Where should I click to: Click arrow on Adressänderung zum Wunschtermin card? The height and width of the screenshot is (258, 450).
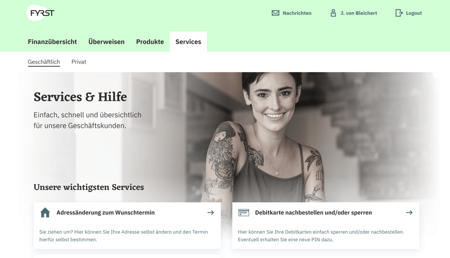click(210, 212)
